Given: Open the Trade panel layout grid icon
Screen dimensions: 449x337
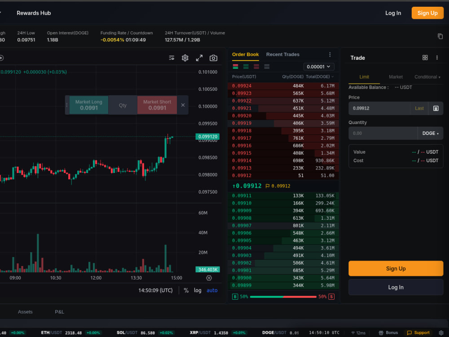Looking at the screenshot, I should [x=425, y=58].
